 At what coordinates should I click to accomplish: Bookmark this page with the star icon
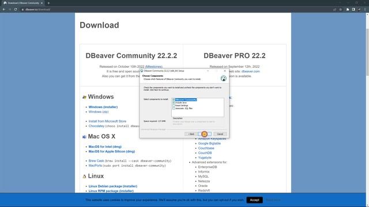tap(341, 9)
